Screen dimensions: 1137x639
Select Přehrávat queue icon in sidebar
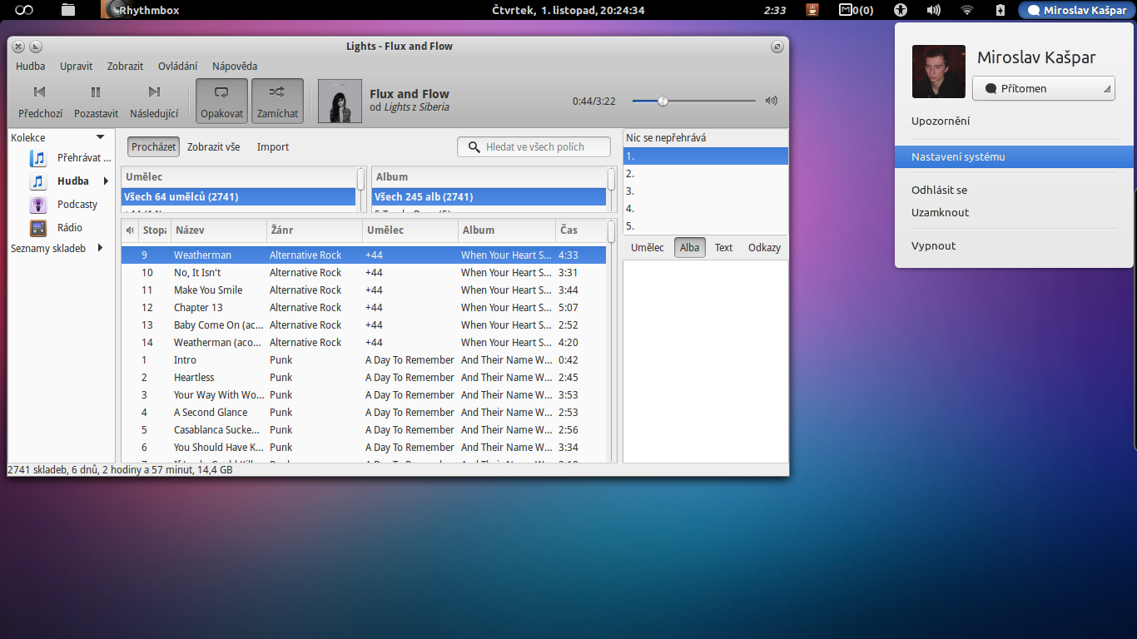point(38,158)
